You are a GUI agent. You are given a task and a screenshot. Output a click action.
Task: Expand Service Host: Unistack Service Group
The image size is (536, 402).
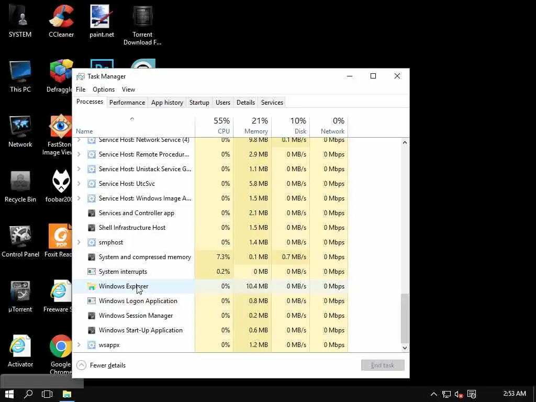[x=79, y=169]
